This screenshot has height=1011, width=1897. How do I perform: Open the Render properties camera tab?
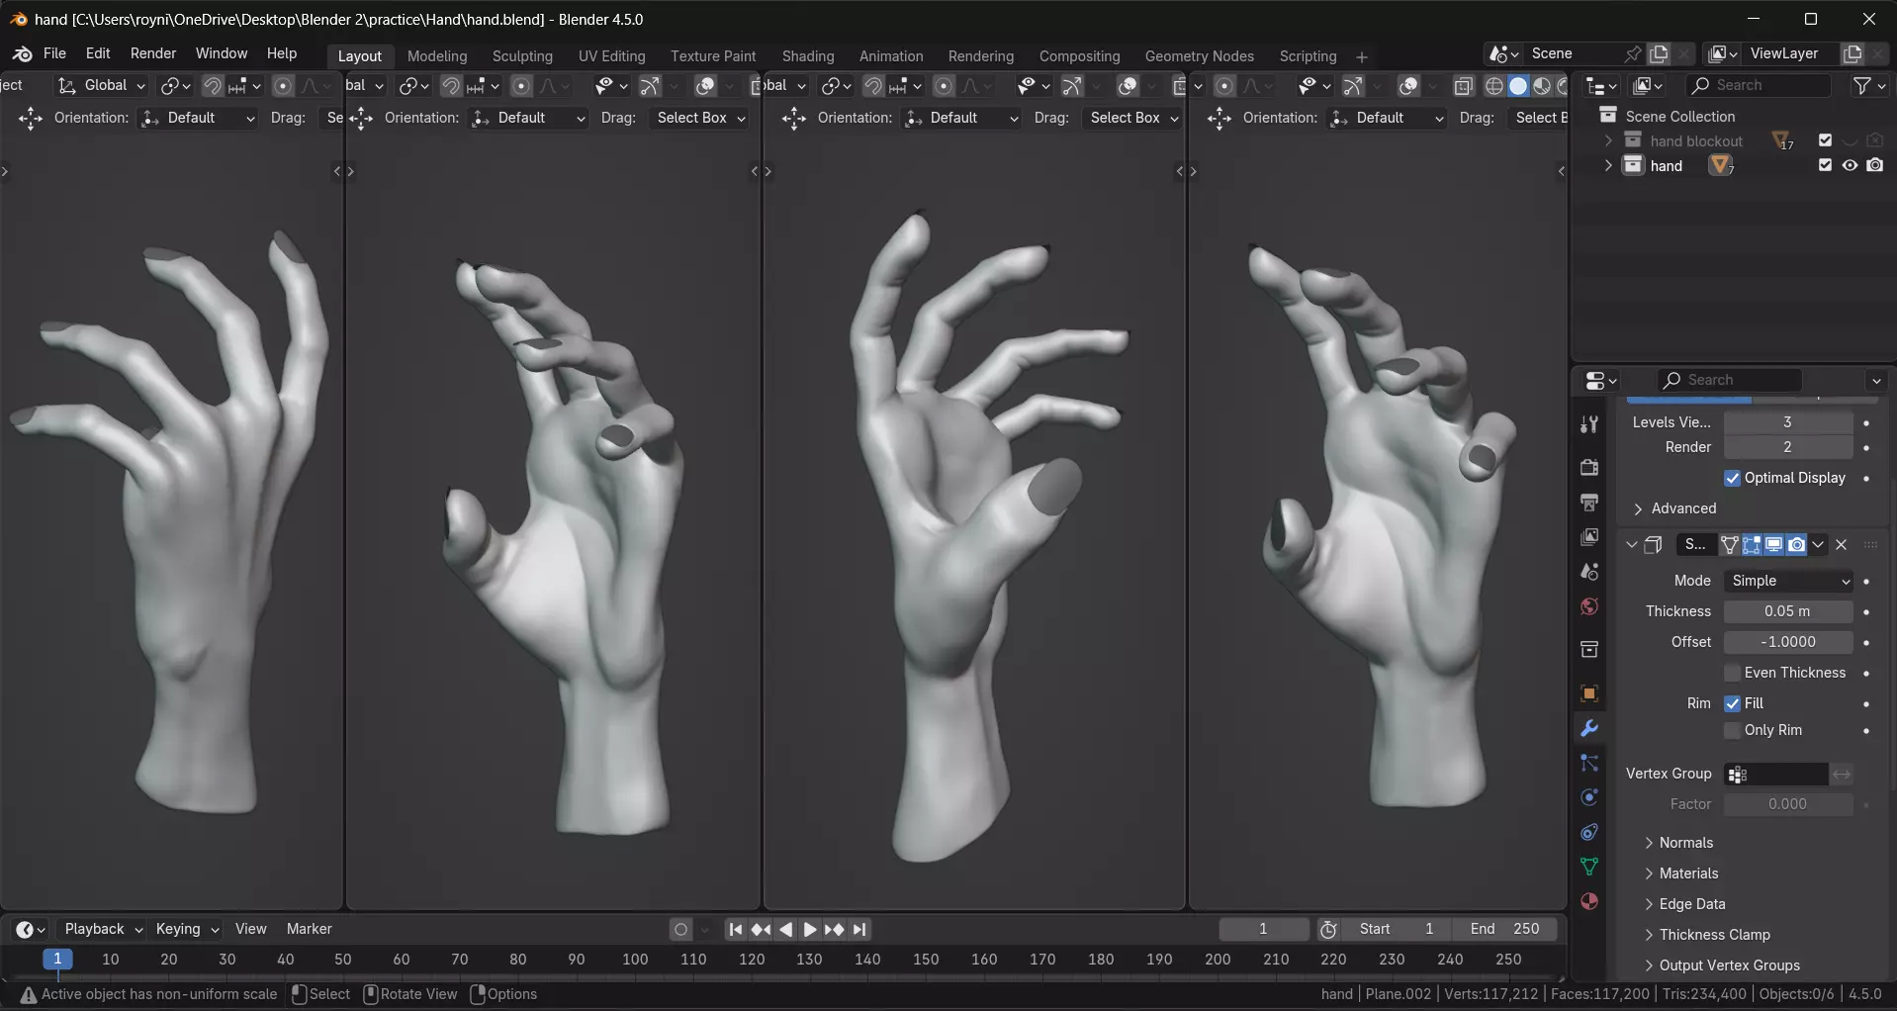[1589, 467]
